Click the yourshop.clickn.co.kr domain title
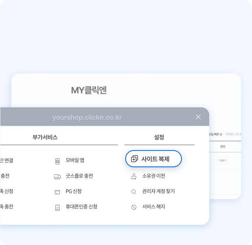252x245 pixels. pos(87,117)
